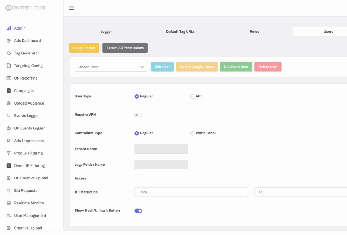This screenshot has height=235, width=347.
Task: Select White Label Controlium type
Action: (192, 133)
